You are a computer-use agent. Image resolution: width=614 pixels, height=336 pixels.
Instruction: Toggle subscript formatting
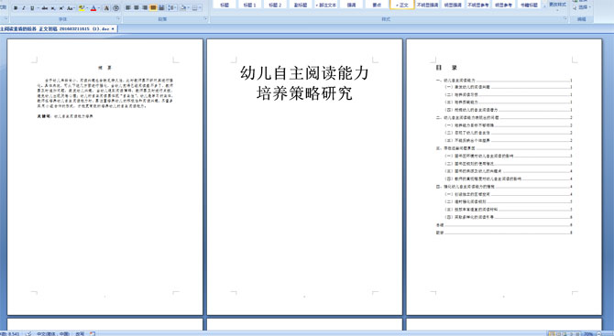pos(53,8)
